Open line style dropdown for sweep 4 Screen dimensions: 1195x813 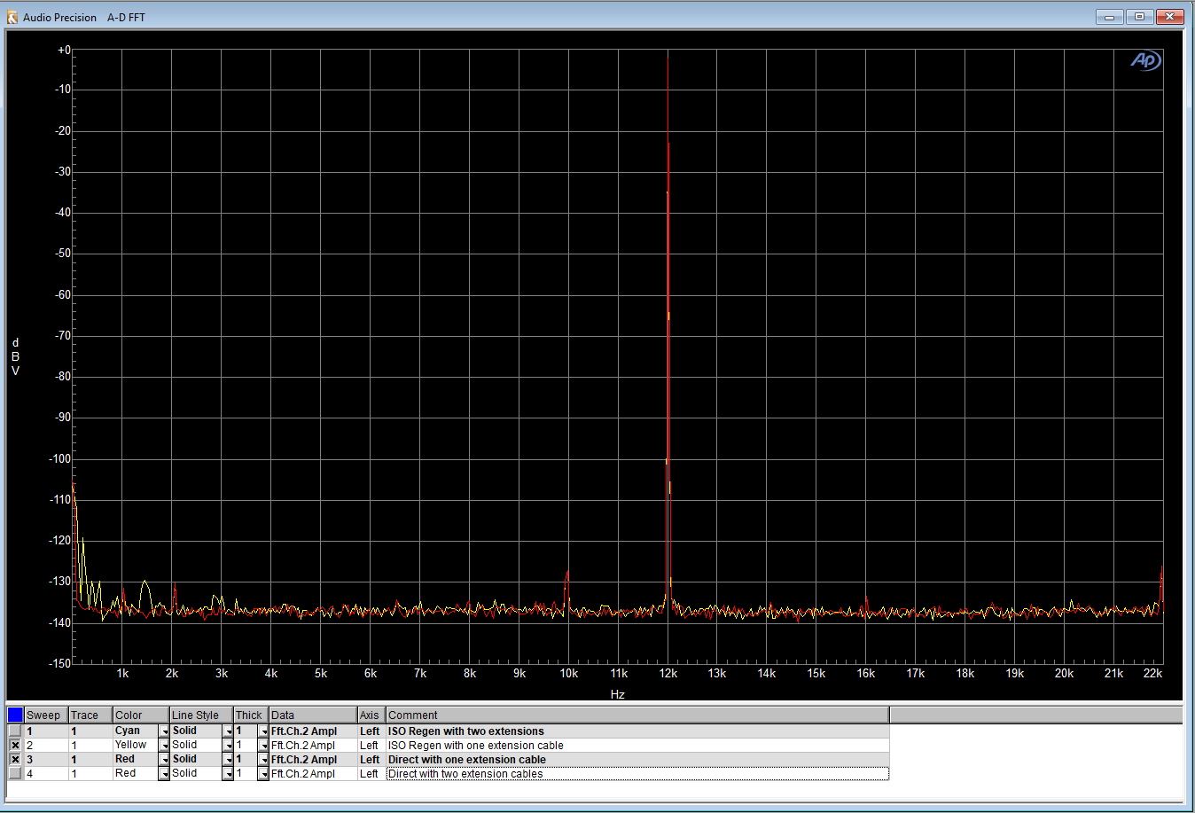(x=228, y=774)
